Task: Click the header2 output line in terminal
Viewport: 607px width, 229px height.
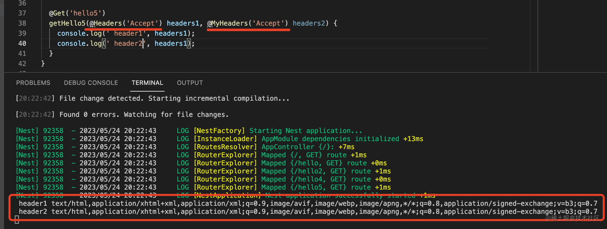Action: point(308,211)
